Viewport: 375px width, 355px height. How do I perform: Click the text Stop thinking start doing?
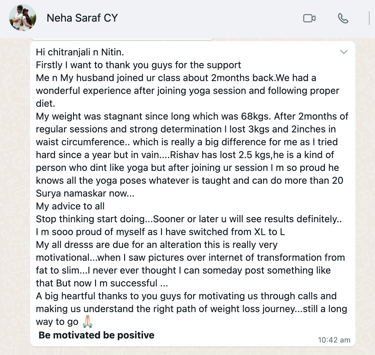(x=93, y=219)
